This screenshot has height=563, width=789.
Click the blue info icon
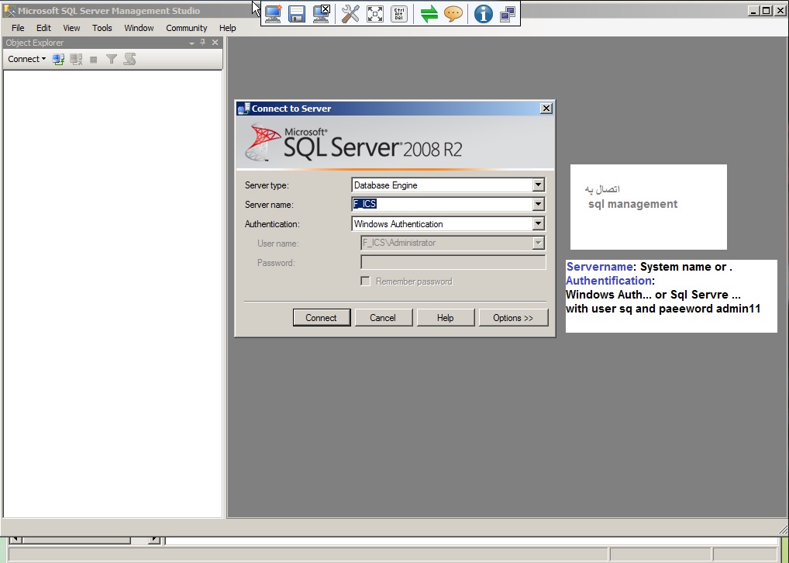pyautogui.click(x=483, y=13)
